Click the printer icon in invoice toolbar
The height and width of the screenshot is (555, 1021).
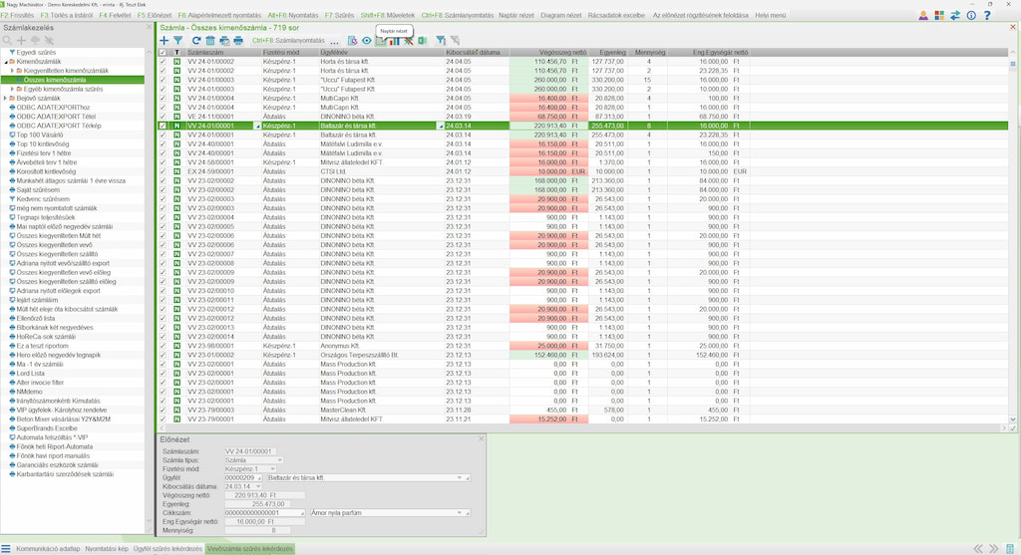238,41
